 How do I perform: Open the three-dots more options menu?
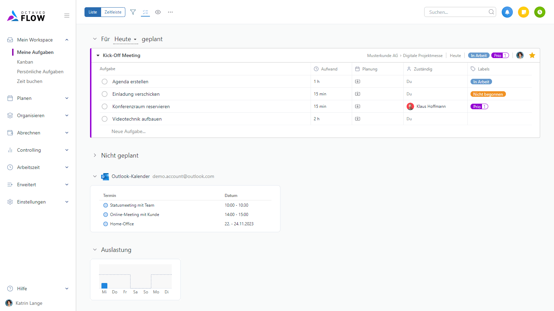[170, 12]
